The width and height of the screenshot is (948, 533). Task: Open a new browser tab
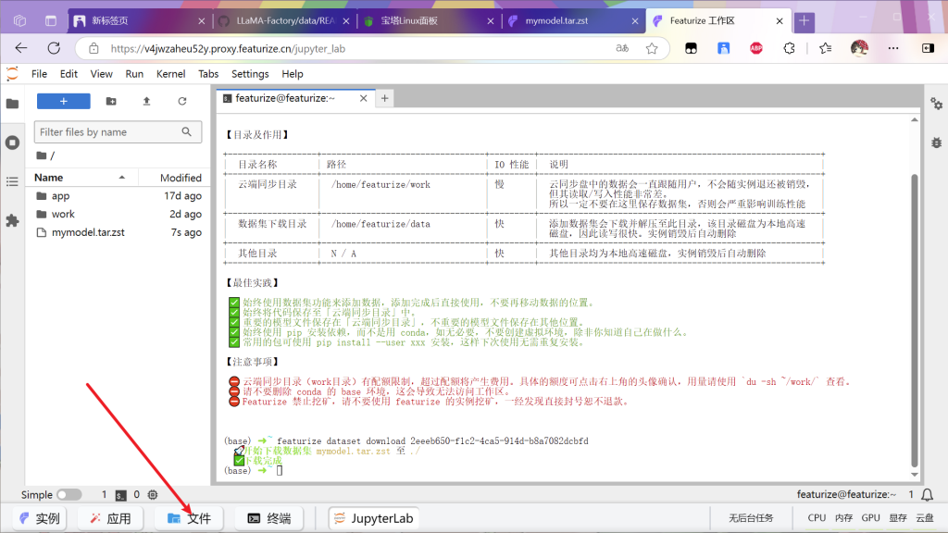[805, 20]
